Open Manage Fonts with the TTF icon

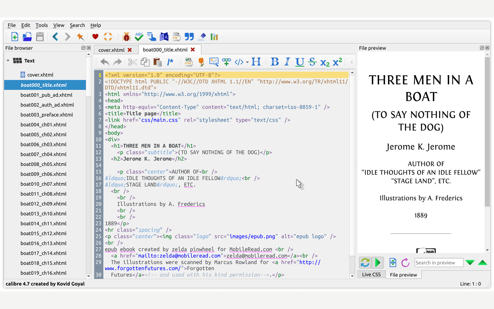point(176,37)
